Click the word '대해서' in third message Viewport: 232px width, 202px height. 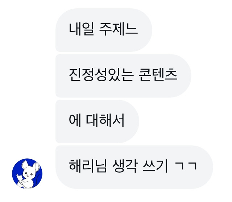point(105,120)
